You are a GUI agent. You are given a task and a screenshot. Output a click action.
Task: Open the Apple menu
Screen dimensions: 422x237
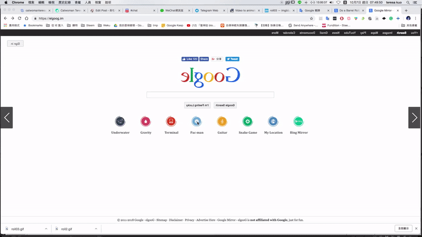click(6, 3)
